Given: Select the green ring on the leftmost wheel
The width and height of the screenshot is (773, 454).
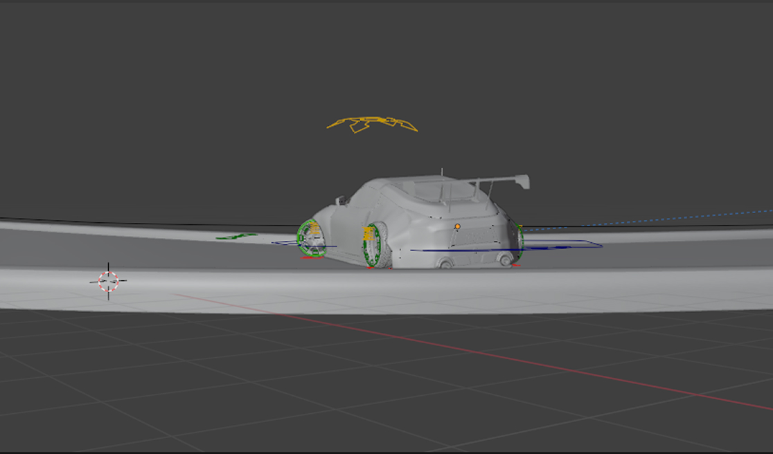Looking at the screenshot, I should click(x=300, y=239).
